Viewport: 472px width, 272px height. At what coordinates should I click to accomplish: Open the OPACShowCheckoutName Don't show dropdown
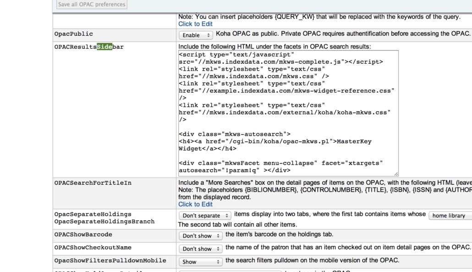click(201, 249)
